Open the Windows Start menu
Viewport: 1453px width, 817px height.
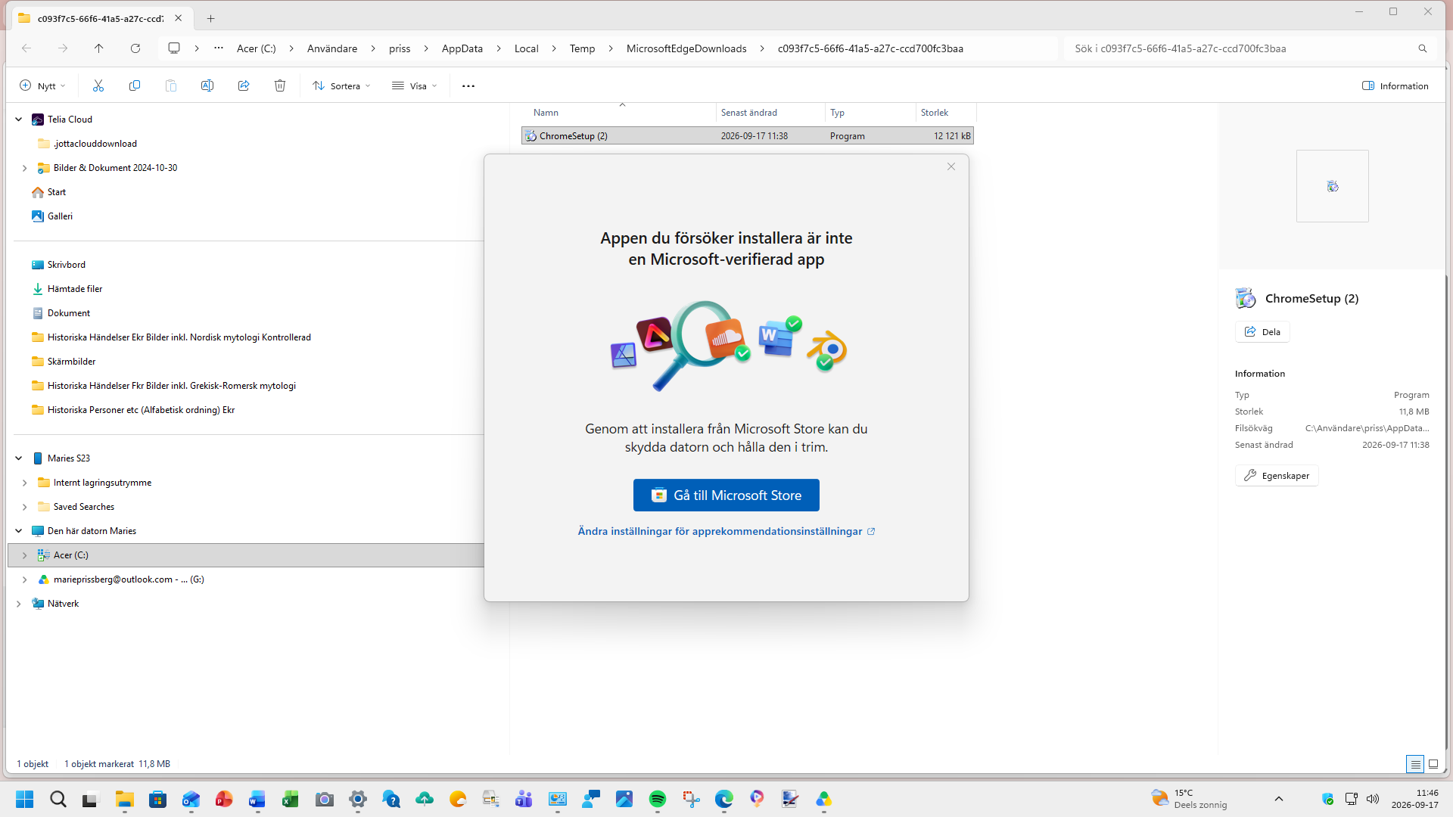[x=25, y=799]
